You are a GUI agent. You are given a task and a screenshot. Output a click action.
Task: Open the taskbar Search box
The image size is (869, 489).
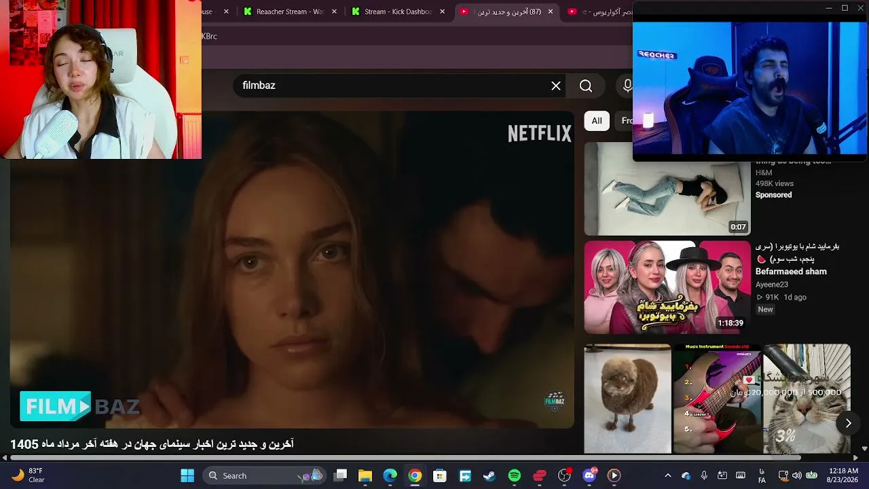[x=264, y=475]
